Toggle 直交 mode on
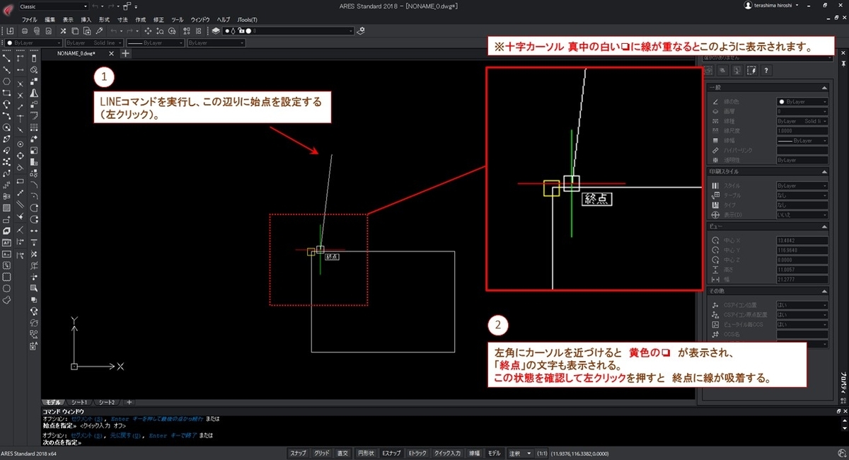The width and height of the screenshot is (849, 460). pyautogui.click(x=342, y=452)
